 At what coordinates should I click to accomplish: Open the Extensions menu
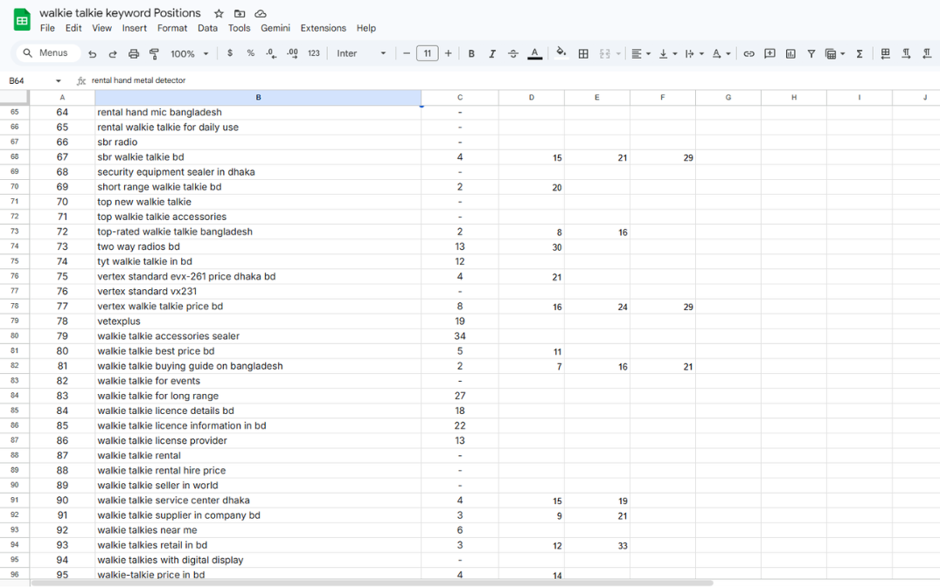[x=323, y=28]
